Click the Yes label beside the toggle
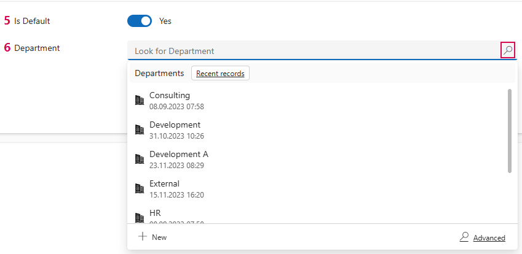The width and height of the screenshot is (522, 254). tap(165, 21)
